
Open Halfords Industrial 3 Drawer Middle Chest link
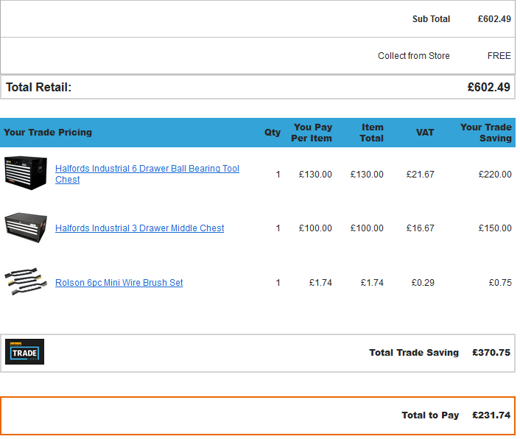pyautogui.click(x=140, y=228)
